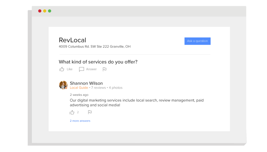Click the answer text about digital marketing services
267x152 pixels.
(137, 103)
